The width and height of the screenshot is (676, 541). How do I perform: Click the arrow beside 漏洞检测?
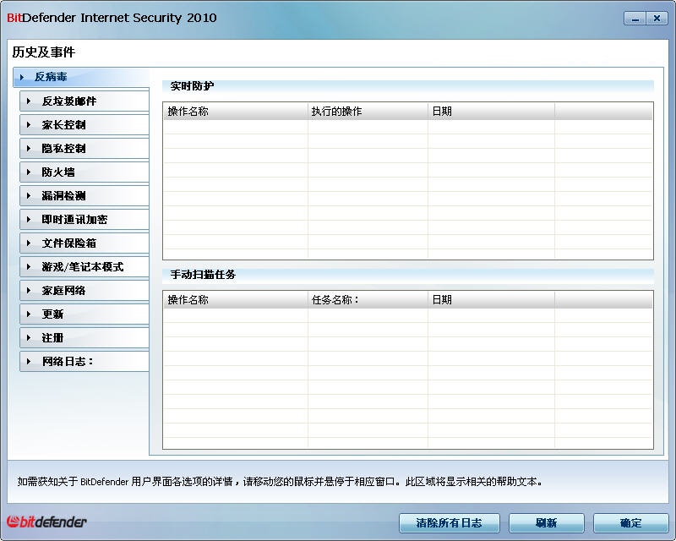[29, 196]
